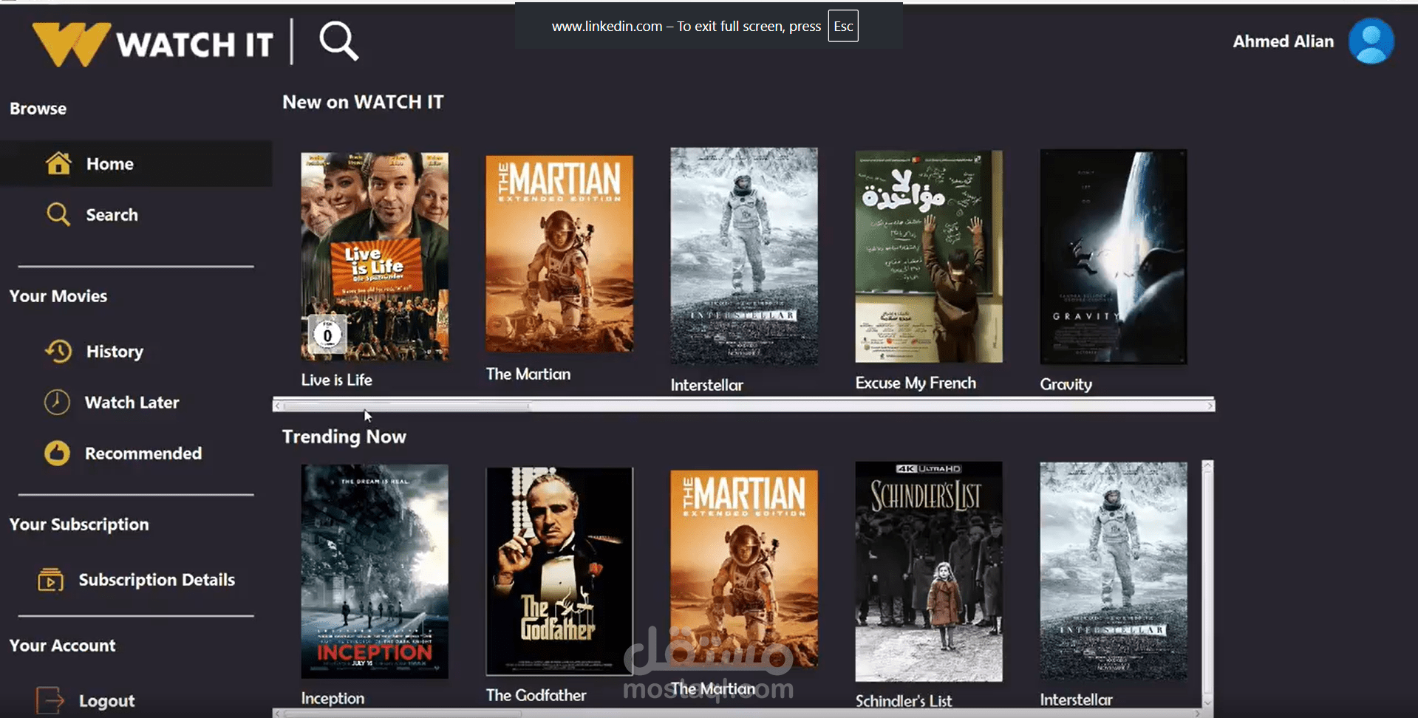Open the Interstellar poster in Trending Now
This screenshot has width=1418, height=718.
pos(1114,571)
